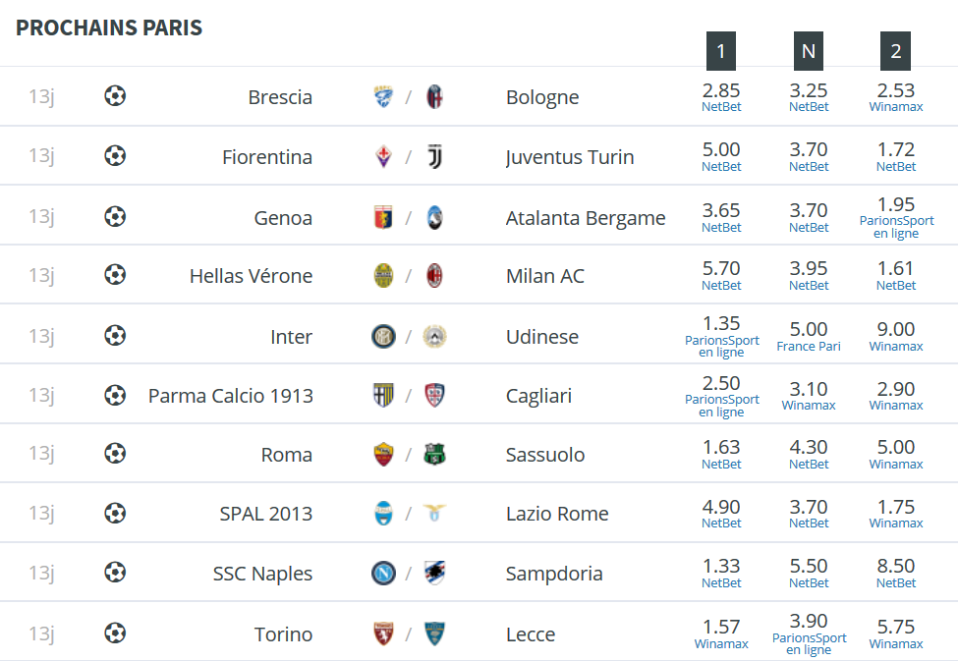Click the Cagliari crest icon
Image resolution: width=958 pixels, height=661 pixels.
434,395
